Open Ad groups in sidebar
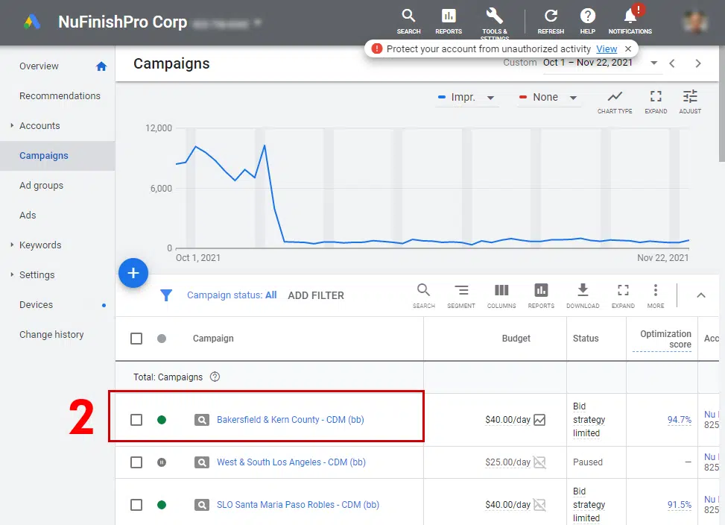This screenshot has height=525, width=725. [41, 186]
